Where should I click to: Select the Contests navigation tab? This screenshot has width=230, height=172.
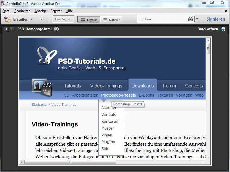point(194,86)
